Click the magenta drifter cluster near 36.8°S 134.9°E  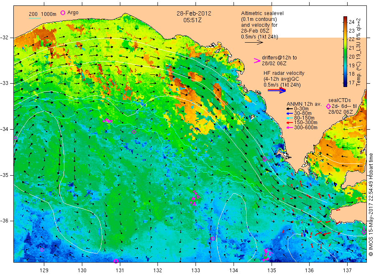267,255
